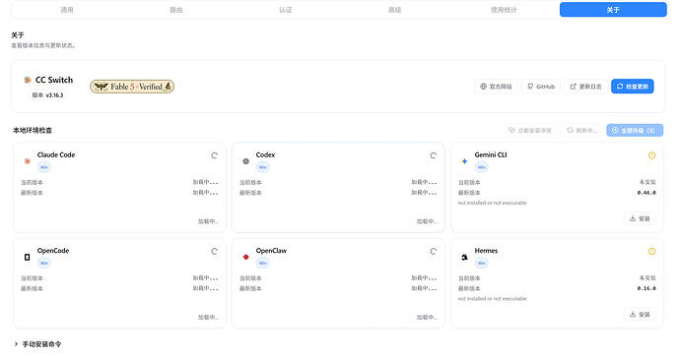This screenshot has height=361, width=680.
Task: Click the OpenClaw loading spinner icon
Action: pos(433,251)
